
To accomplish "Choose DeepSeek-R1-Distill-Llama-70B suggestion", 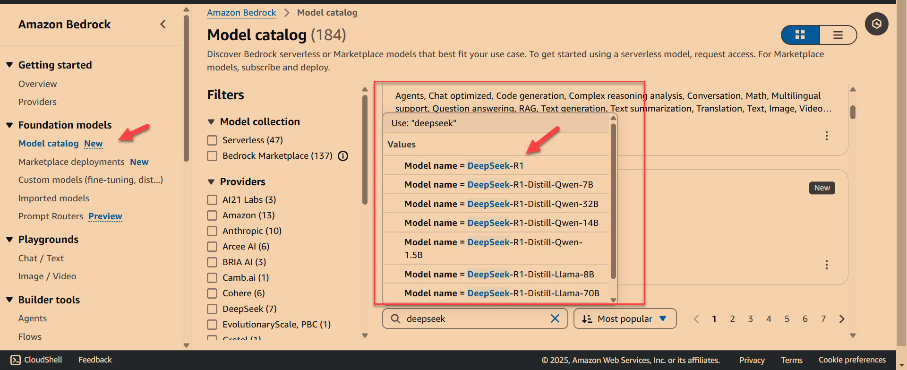I will (x=496, y=293).
